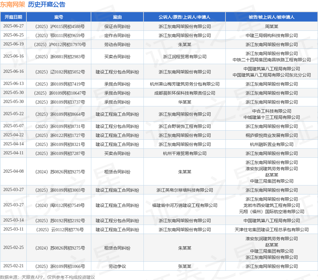Image resolution: width=318 pixels, height=280 pixels.
Task: Click date cell 2025-04-11
Action: pyautogui.click(x=13, y=152)
